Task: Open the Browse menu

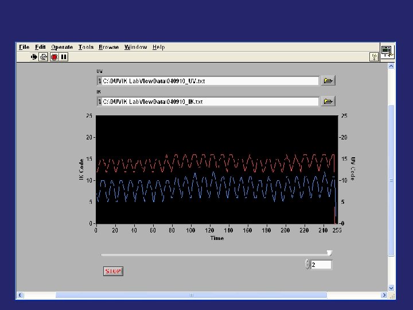Action: [x=109, y=47]
